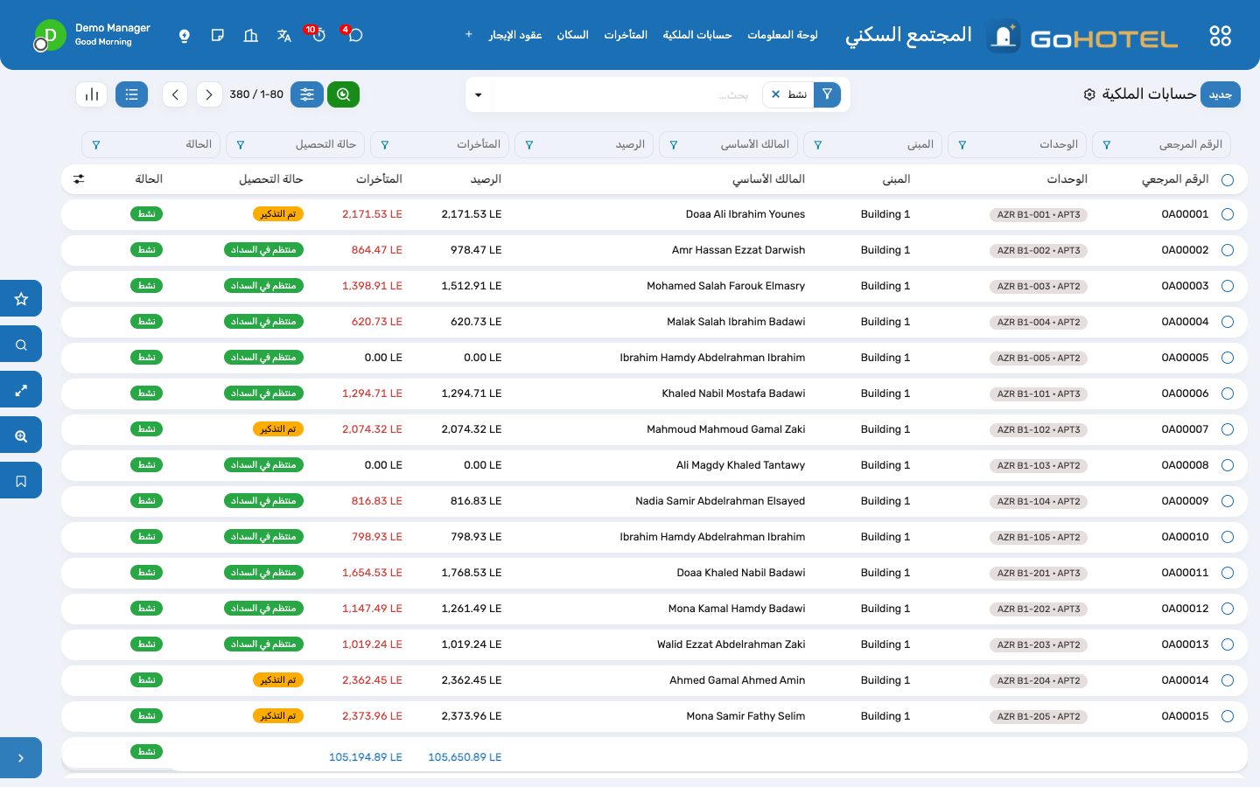The width and height of the screenshot is (1260, 787).
Task: Click the search sidebar button
Action: [21, 345]
